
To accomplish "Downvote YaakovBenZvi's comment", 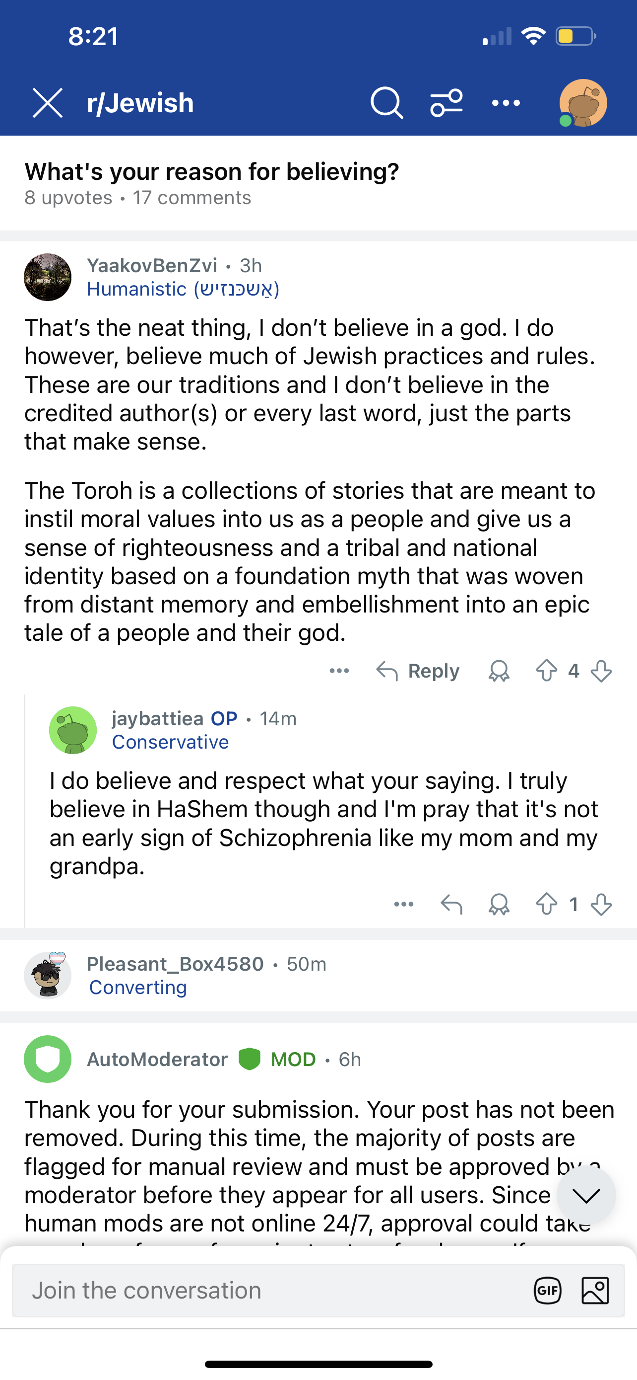I will click(601, 671).
